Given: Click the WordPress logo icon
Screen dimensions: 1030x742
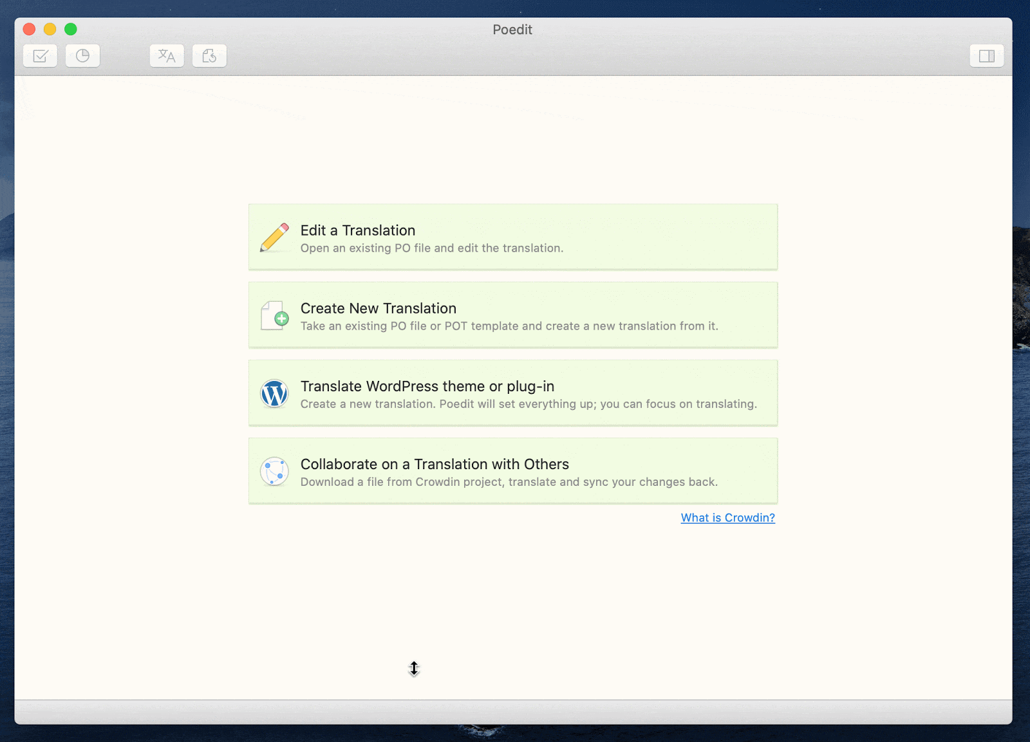Looking at the screenshot, I should click(x=274, y=393).
